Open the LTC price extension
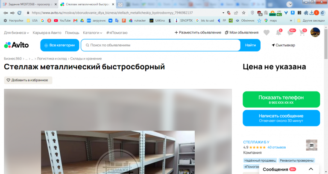Screen dimensions: 328x174 tap(279, 13)
